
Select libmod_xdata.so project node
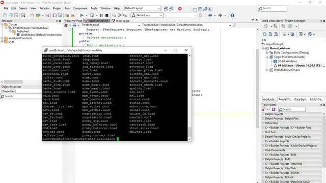pos(280,48)
